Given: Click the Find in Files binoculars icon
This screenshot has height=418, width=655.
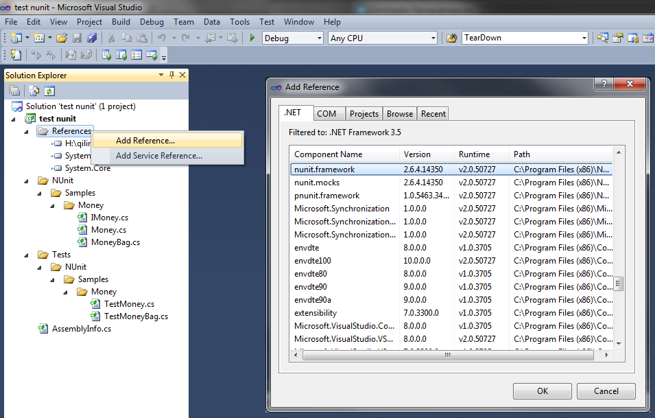Looking at the screenshot, I should click(x=451, y=38).
